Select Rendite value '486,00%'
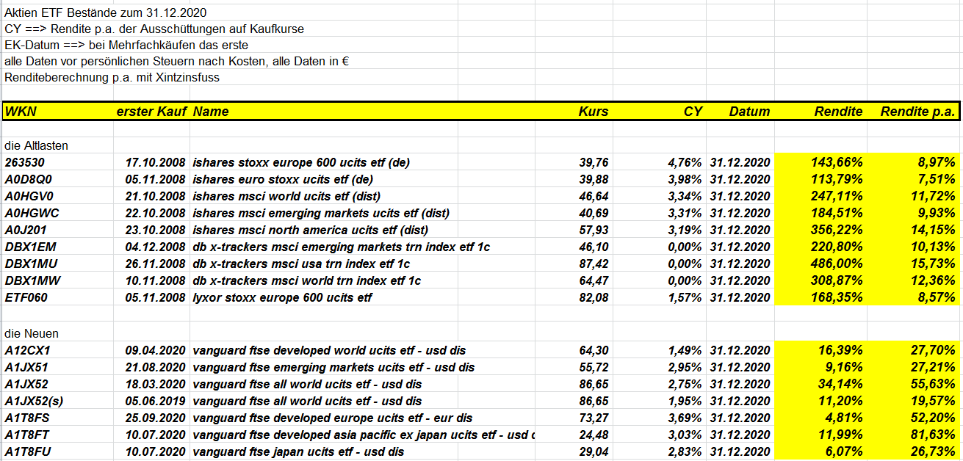The height and width of the screenshot is (461, 963). tap(837, 264)
